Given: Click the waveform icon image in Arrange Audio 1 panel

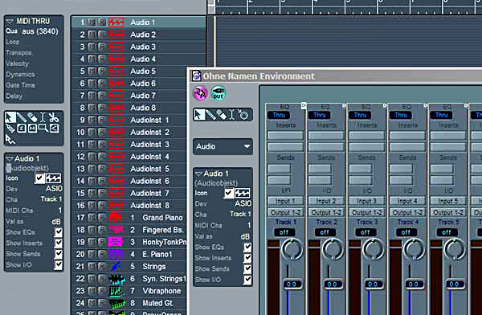Looking at the screenshot, I should click(x=53, y=178).
